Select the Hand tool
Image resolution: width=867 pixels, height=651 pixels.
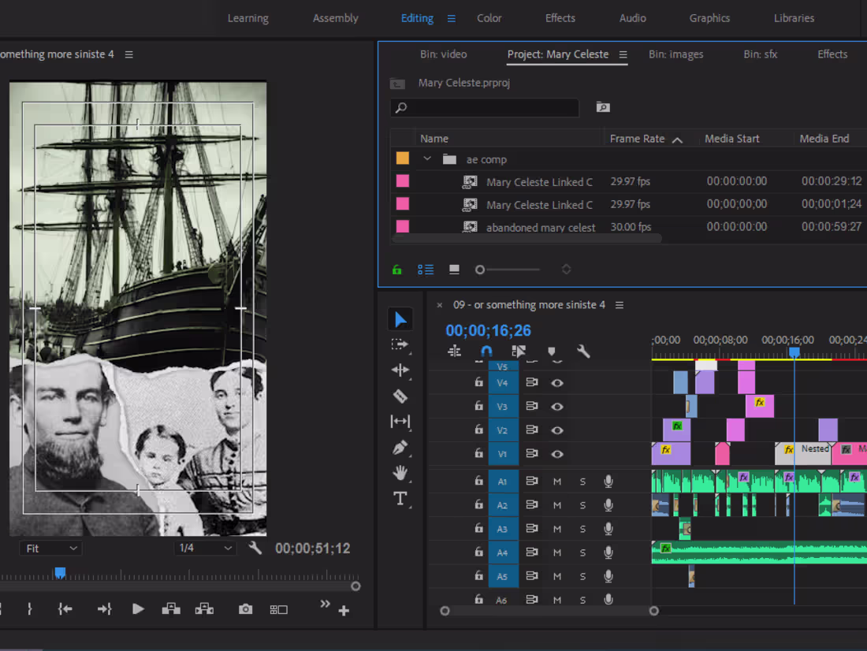[400, 473]
